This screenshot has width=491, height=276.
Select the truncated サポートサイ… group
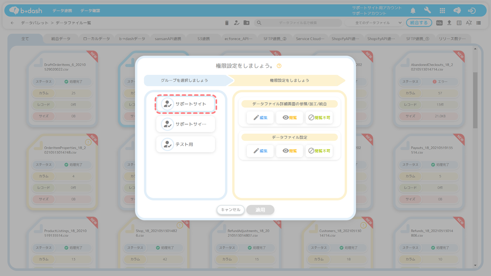click(186, 124)
